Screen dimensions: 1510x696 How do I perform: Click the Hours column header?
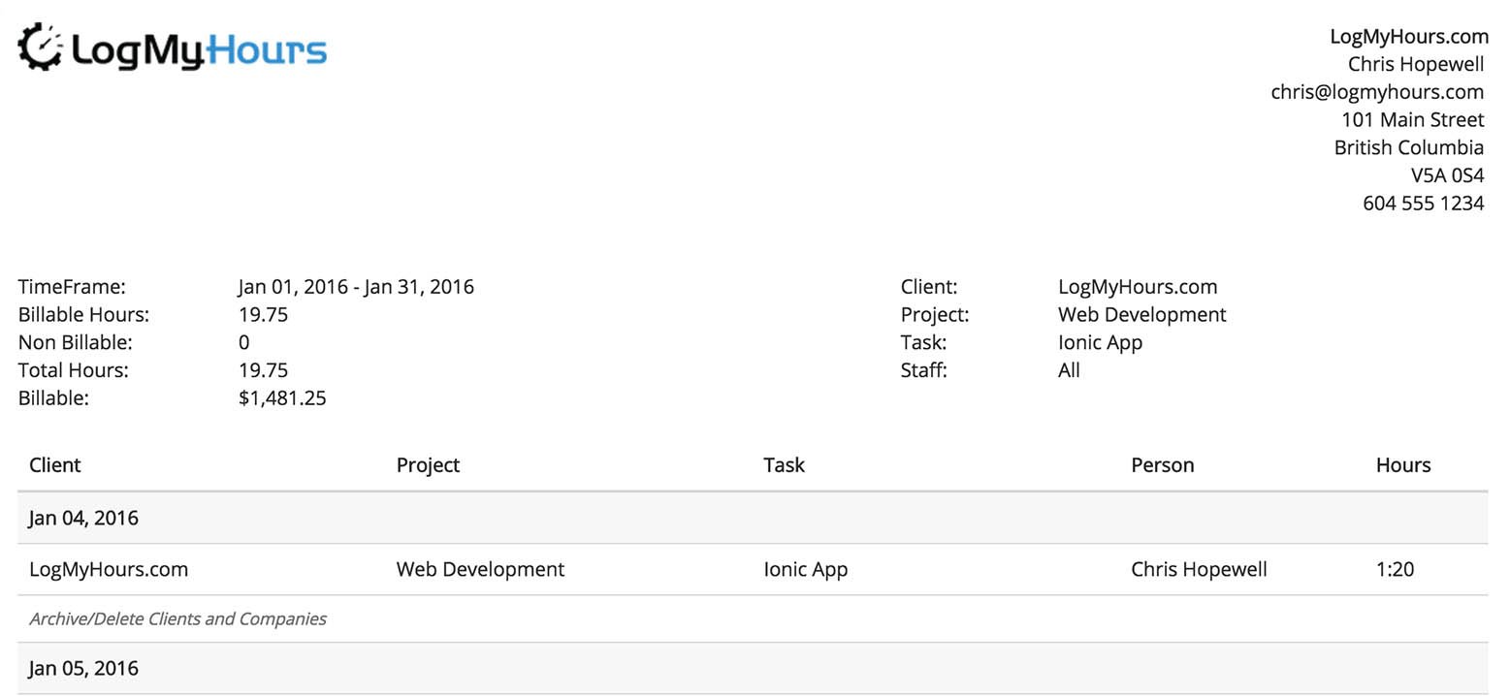pos(1402,465)
